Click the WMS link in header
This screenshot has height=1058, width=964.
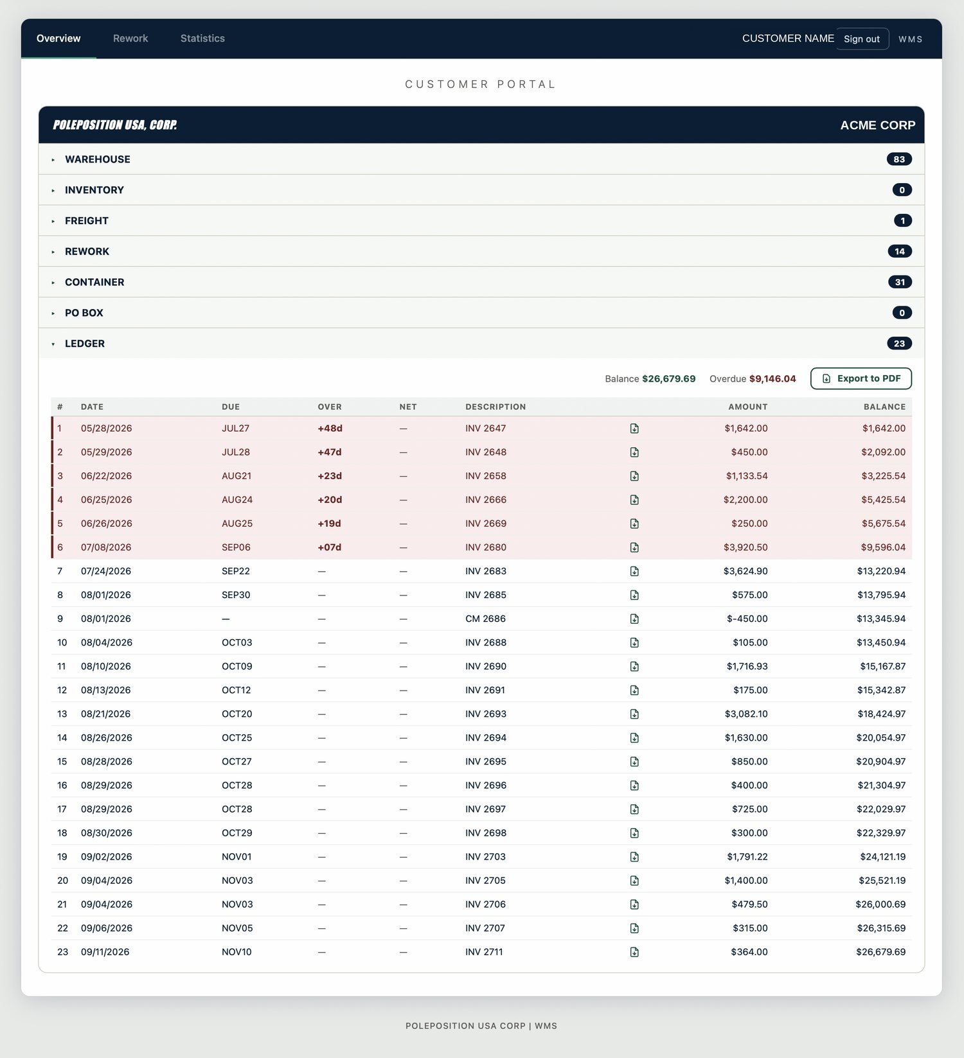coord(910,39)
